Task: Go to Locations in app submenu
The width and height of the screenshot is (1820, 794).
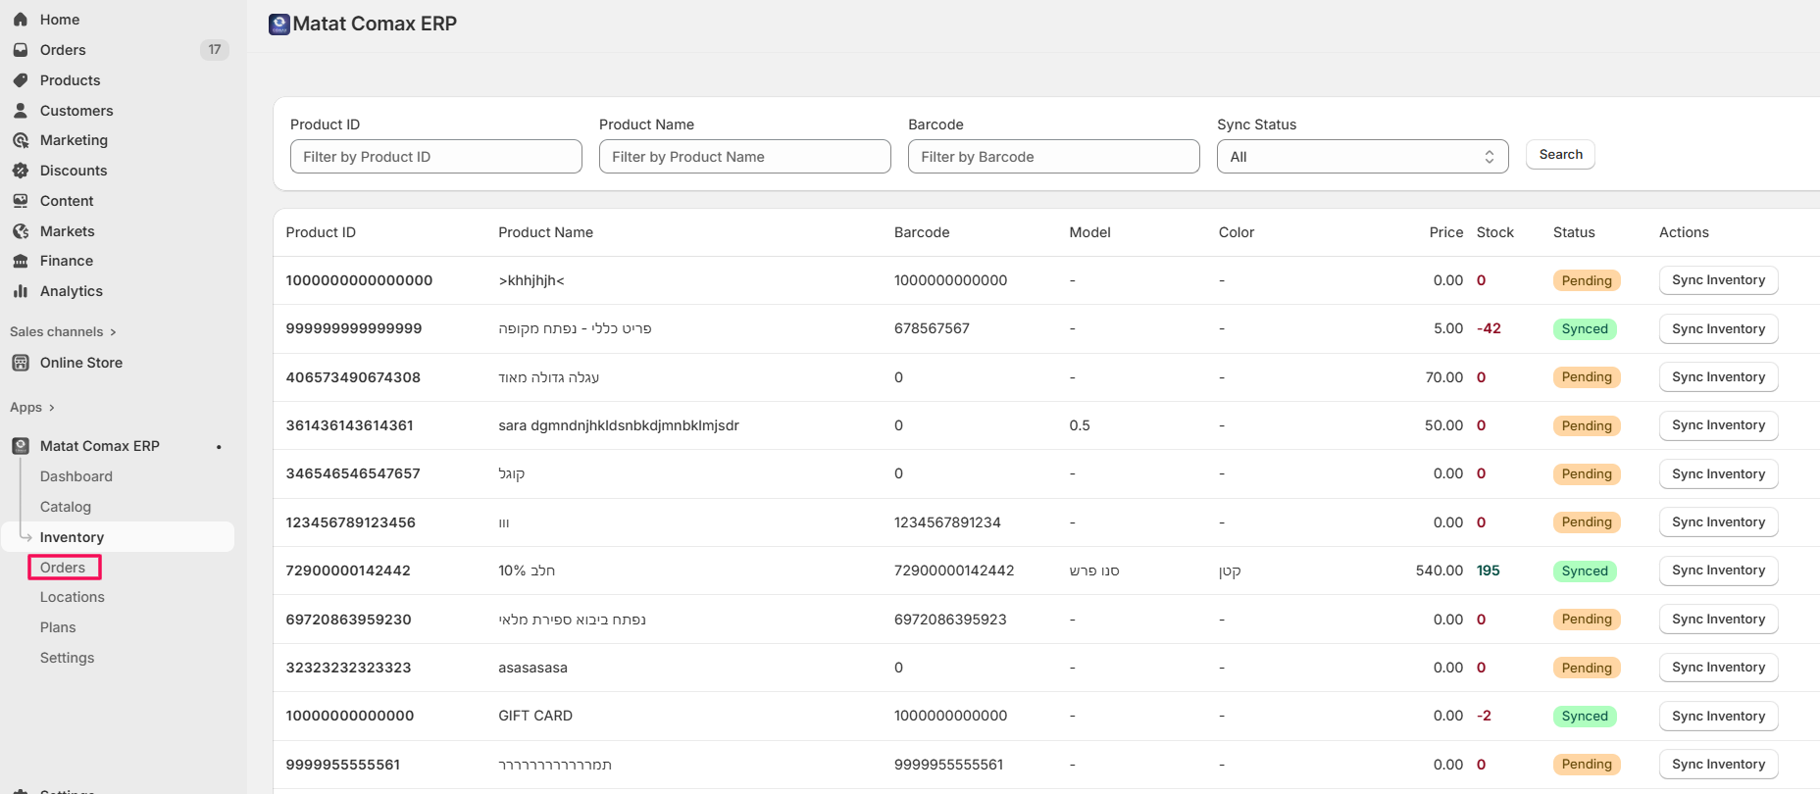Action: tap(72, 597)
